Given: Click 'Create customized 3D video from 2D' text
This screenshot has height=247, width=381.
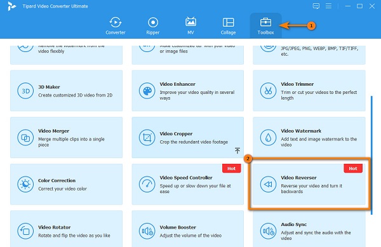Looking at the screenshot, I should (76, 95).
